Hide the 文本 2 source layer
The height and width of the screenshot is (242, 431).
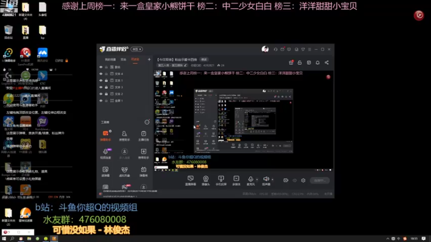[101, 94]
